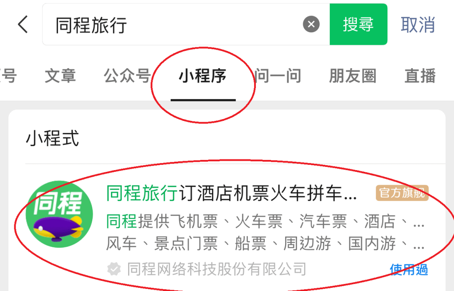Tap the verified checkmark badge icon
454x291 pixels.
coord(114,269)
